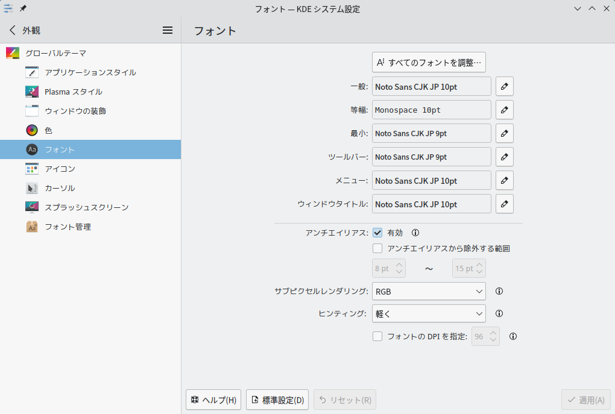Viewport: 615px width, 414px height.
Task: Increase the 8 pt spinbox value
Action: pos(399,265)
